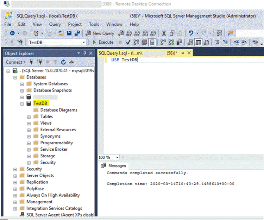Toggle IntelliSense Enabled button
The height and width of the screenshot is (220, 264).
point(152,42)
